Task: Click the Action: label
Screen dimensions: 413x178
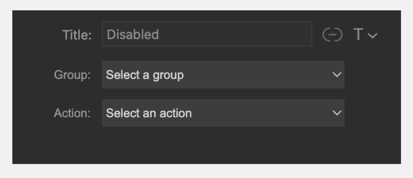Action: click(x=72, y=113)
